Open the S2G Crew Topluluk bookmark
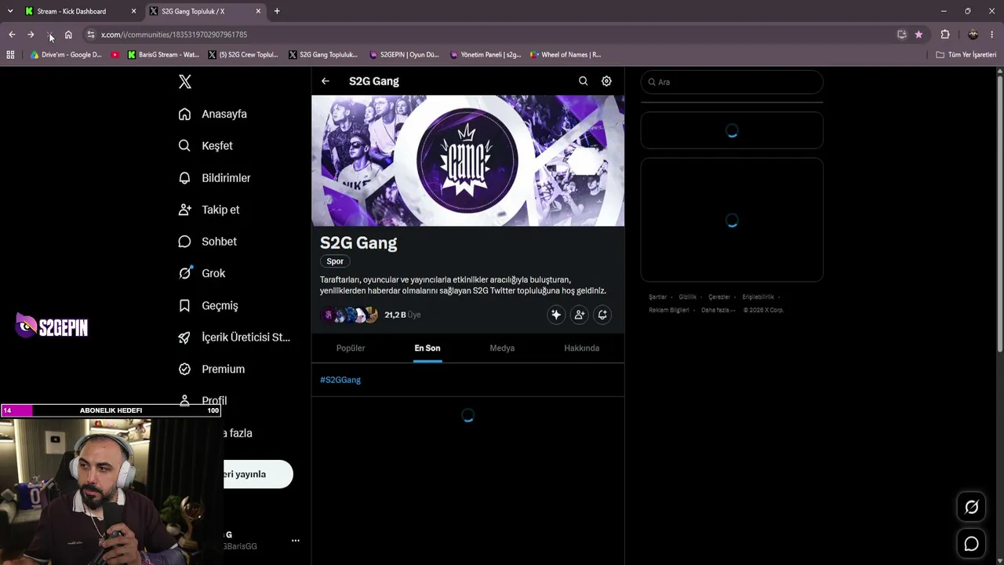 point(243,55)
